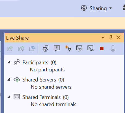This screenshot has height=113, width=125.
Task: Click the grayed microphone audio icon
Action: click(113, 49)
